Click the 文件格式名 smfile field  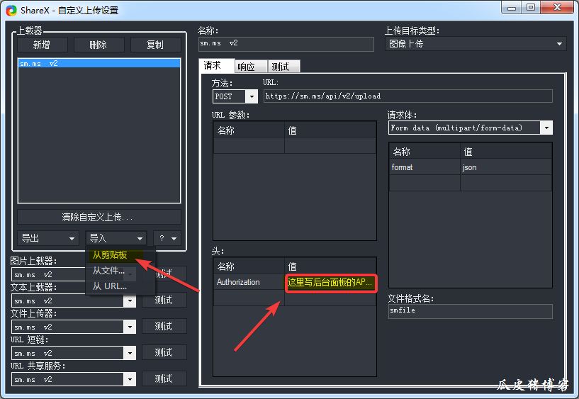point(470,311)
